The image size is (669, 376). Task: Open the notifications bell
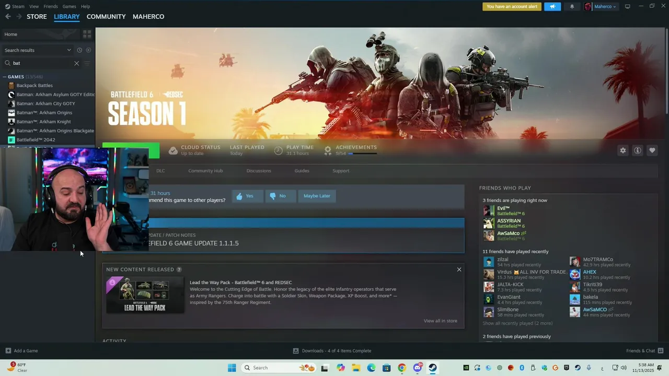(x=572, y=7)
